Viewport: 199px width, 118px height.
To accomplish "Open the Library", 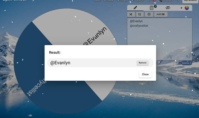I will click(166, 1).
